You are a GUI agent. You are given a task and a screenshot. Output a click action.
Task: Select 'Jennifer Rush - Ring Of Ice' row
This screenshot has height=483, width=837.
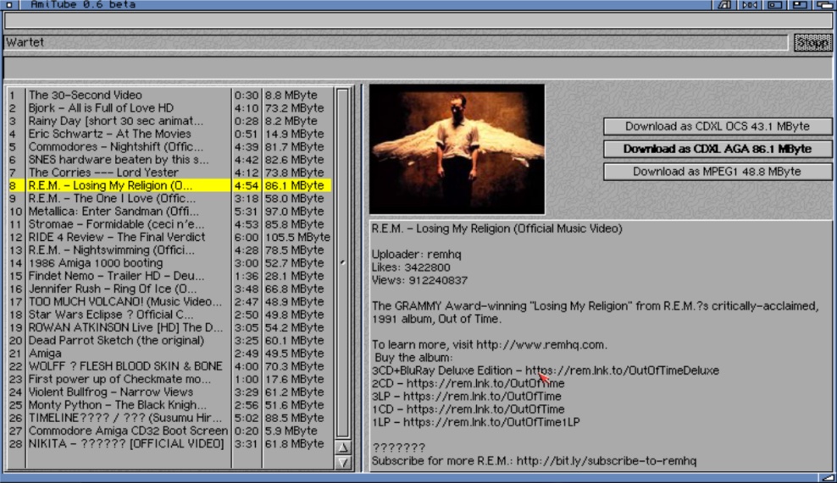(x=169, y=288)
